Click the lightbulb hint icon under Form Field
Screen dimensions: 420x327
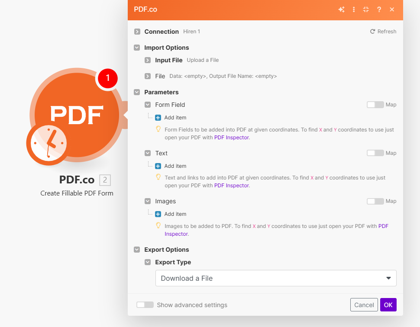point(158,129)
